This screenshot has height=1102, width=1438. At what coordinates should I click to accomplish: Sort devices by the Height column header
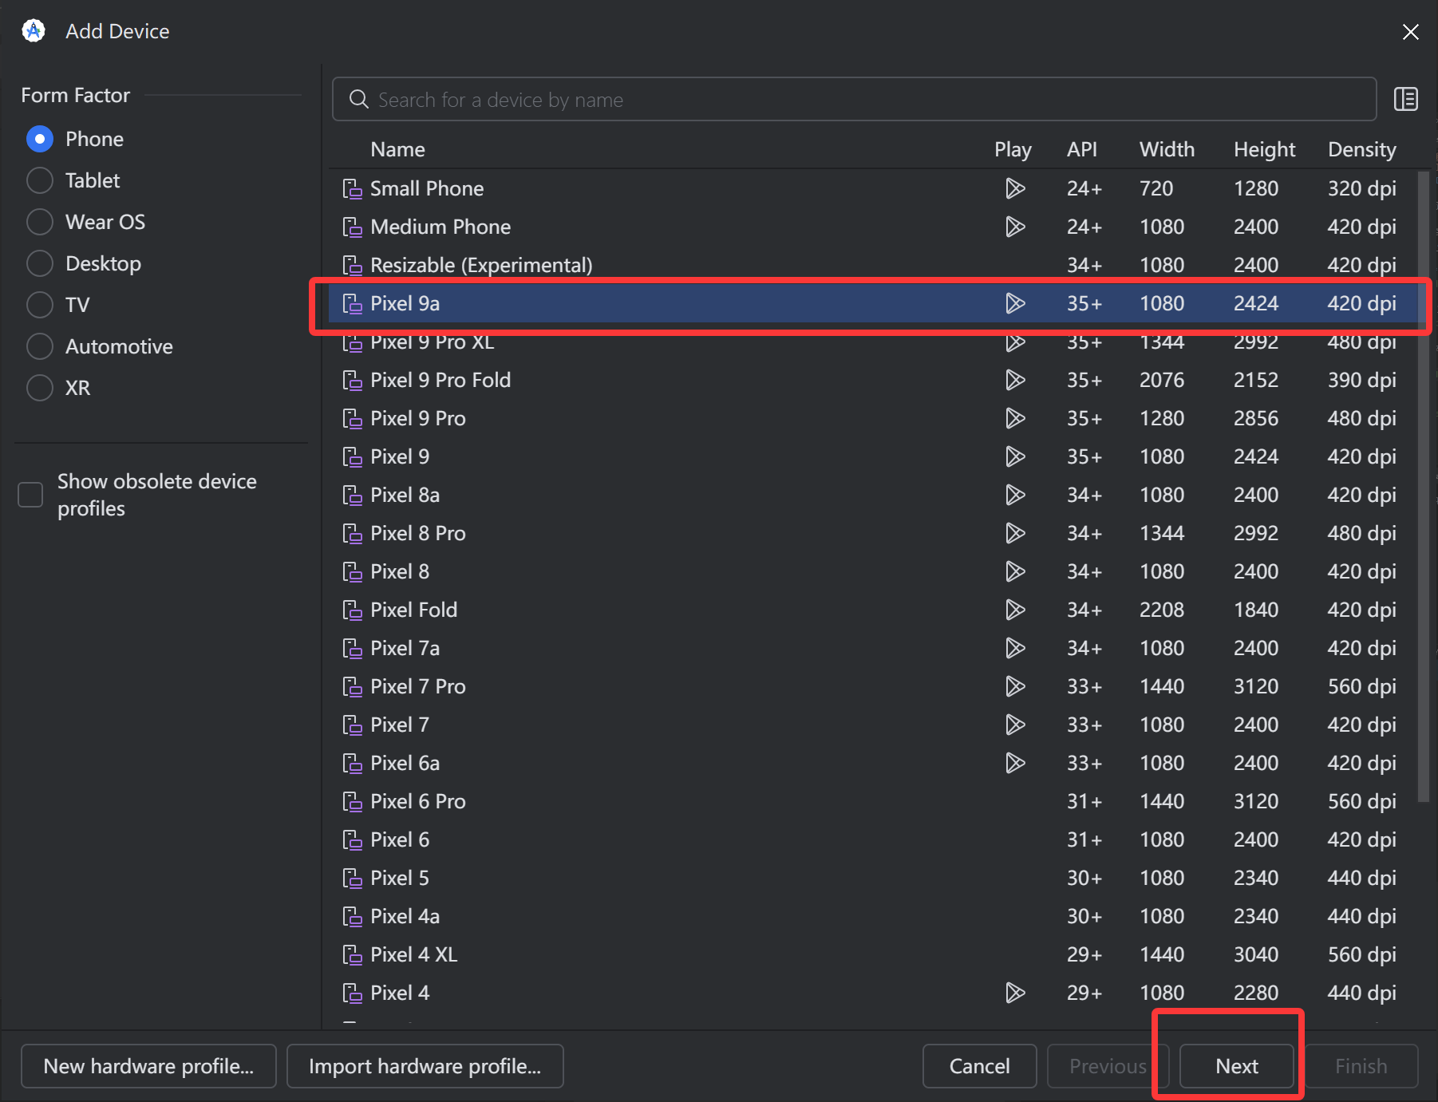pyautogui.click(x=1264, y=149)
